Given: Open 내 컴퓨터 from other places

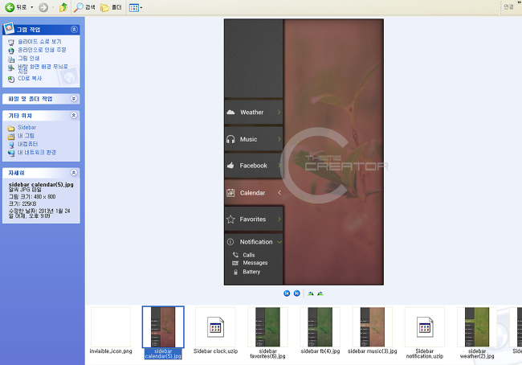Looking at the screenshot, I should click(x=27, y=144).
